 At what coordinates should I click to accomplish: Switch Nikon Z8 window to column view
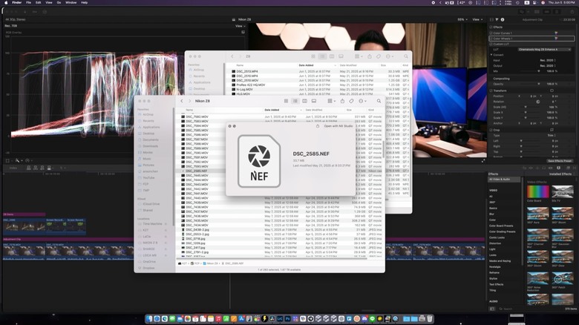(x=304, y=101)
